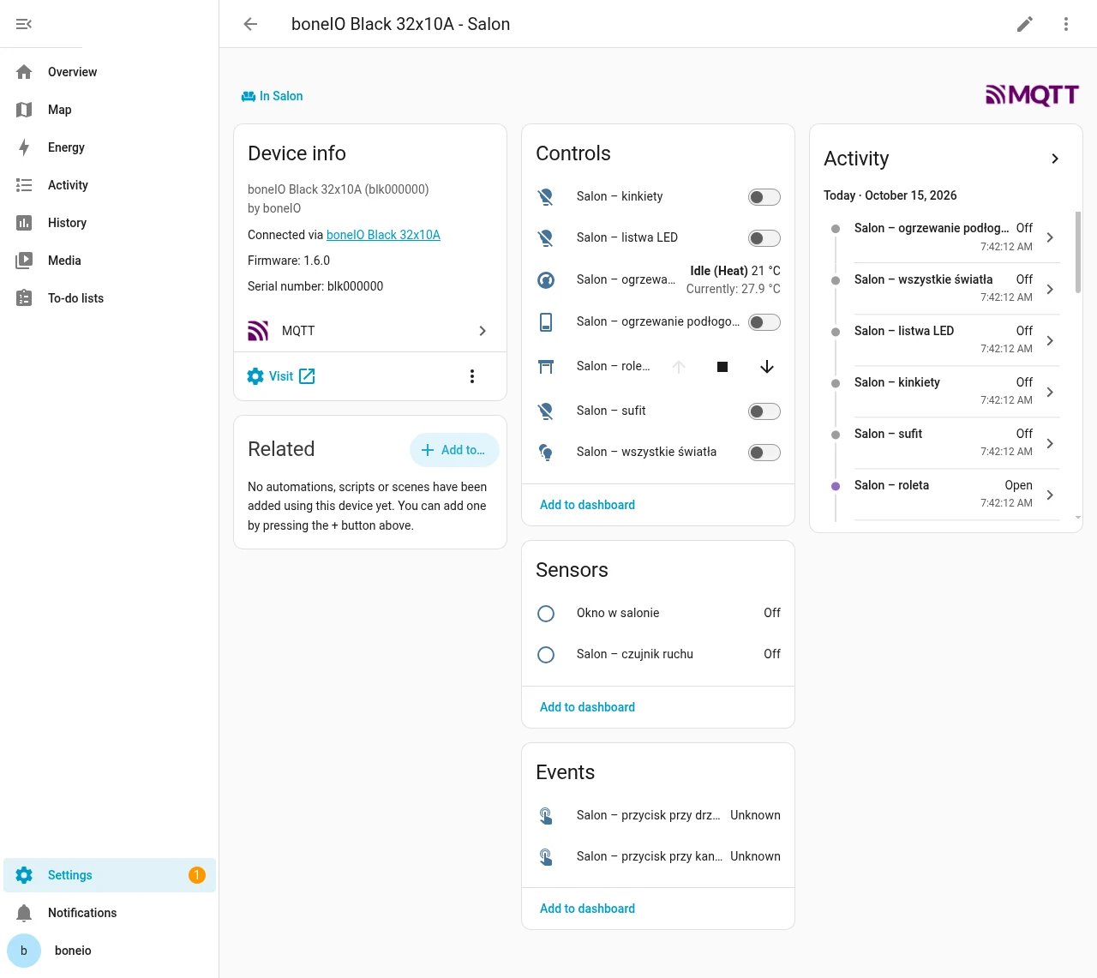The width and height of the screenshot is (1097, 978).
Task: Open Notifications in the sidebar
Action: click(x=110, y=913)
